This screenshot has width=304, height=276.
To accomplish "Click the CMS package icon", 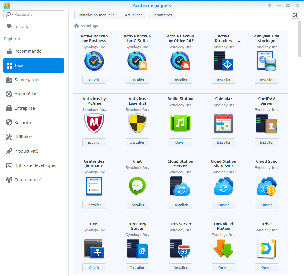I will (94, 249).
